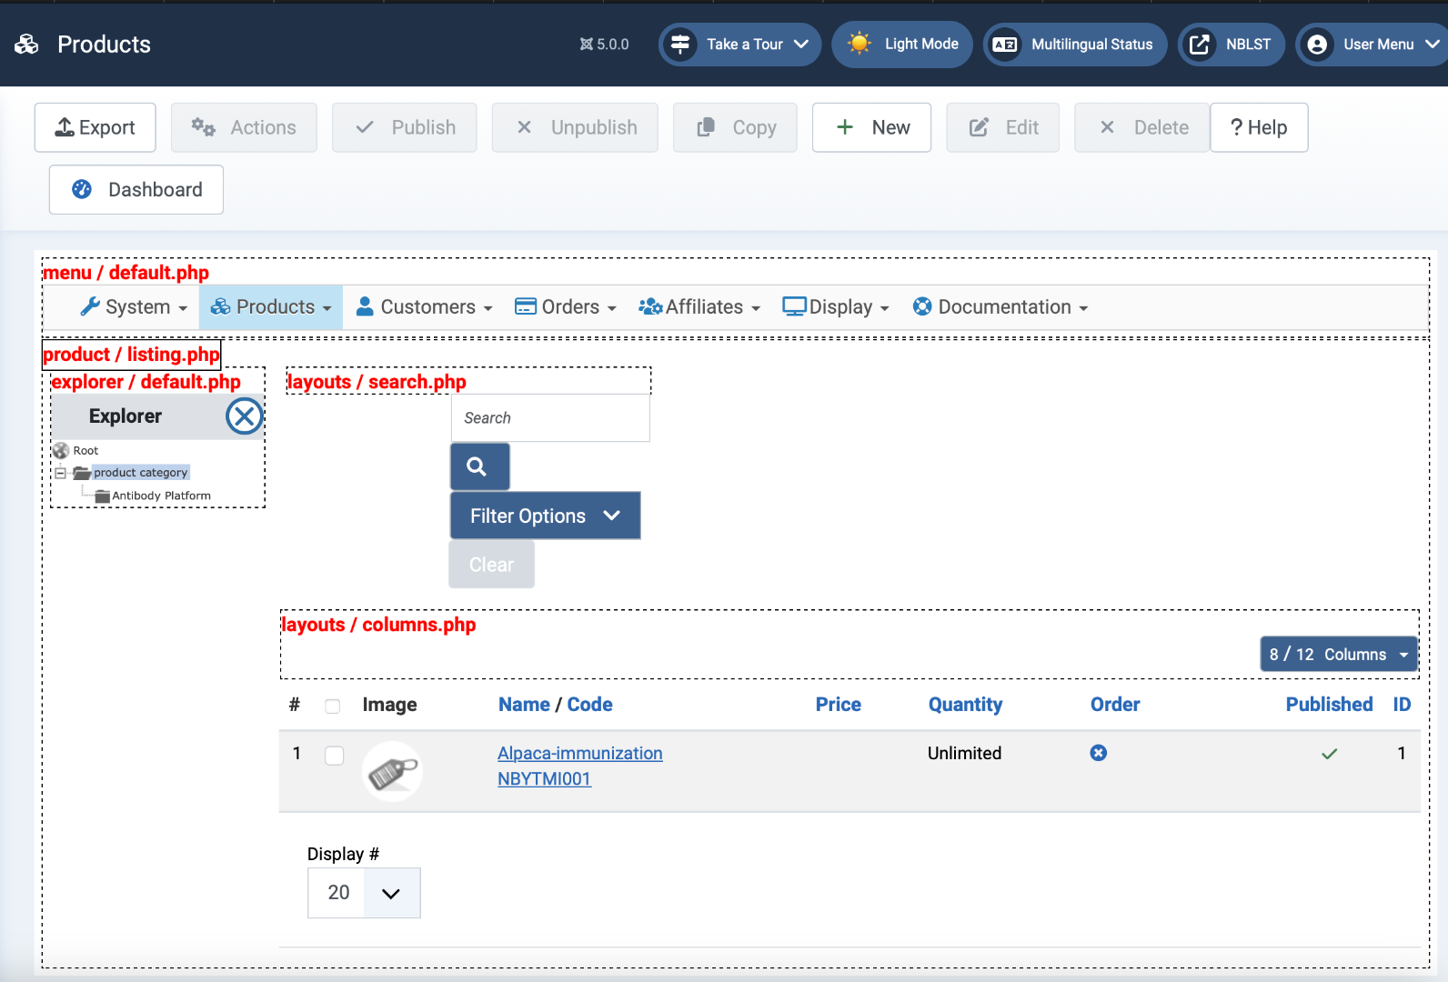The image size is (1448, 982).
Task: Click the Take a Tour signpost icon
Action: click(680, 44)
